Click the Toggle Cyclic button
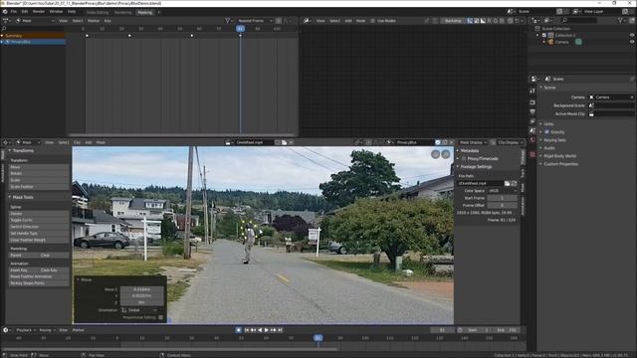This screenshot has height=358, width=637. (39, 220)
